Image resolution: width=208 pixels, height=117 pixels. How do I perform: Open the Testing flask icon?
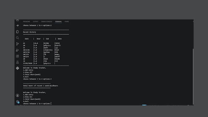pyautogui.click(x=17, y=62)
